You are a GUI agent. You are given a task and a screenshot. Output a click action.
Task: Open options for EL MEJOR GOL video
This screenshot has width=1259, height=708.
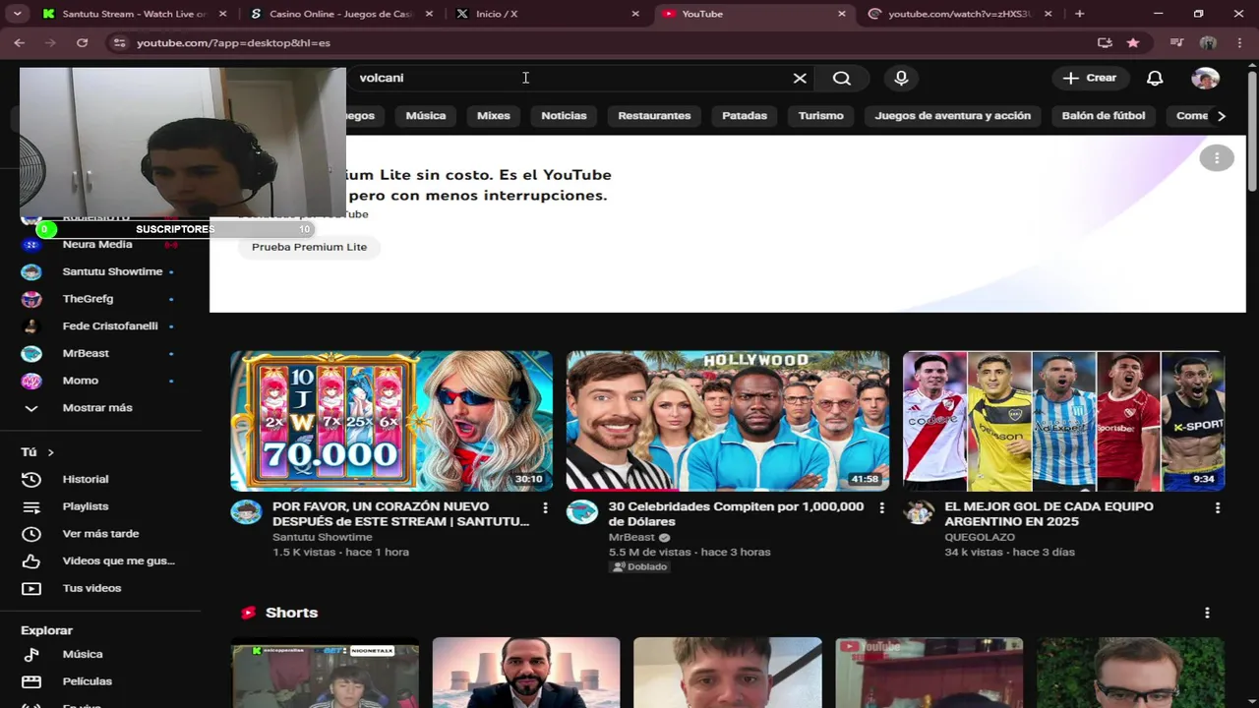1218,507
